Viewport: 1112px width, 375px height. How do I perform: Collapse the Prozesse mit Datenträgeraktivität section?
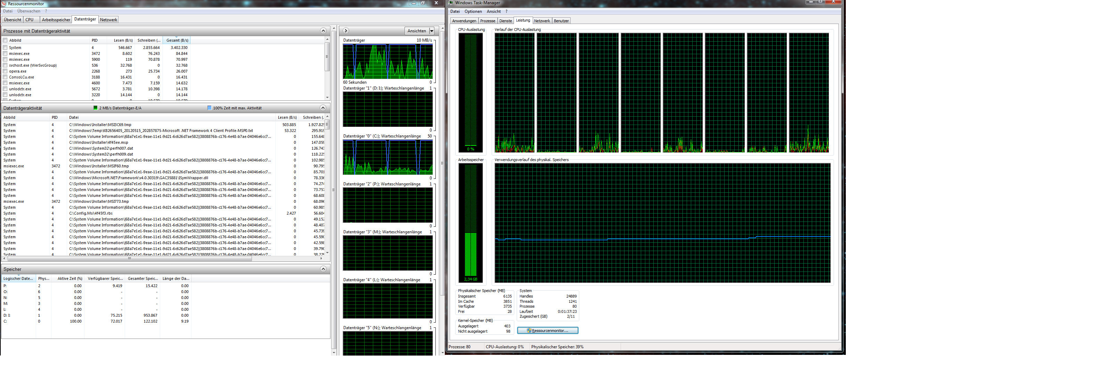[323, 31]
